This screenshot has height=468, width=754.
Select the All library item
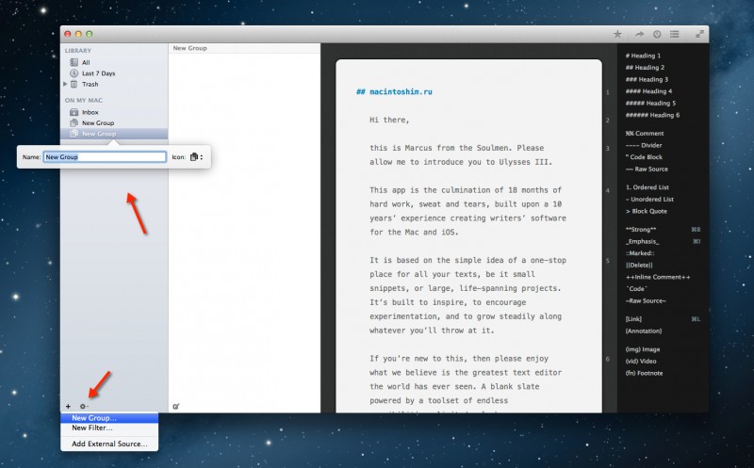(86, 62)
